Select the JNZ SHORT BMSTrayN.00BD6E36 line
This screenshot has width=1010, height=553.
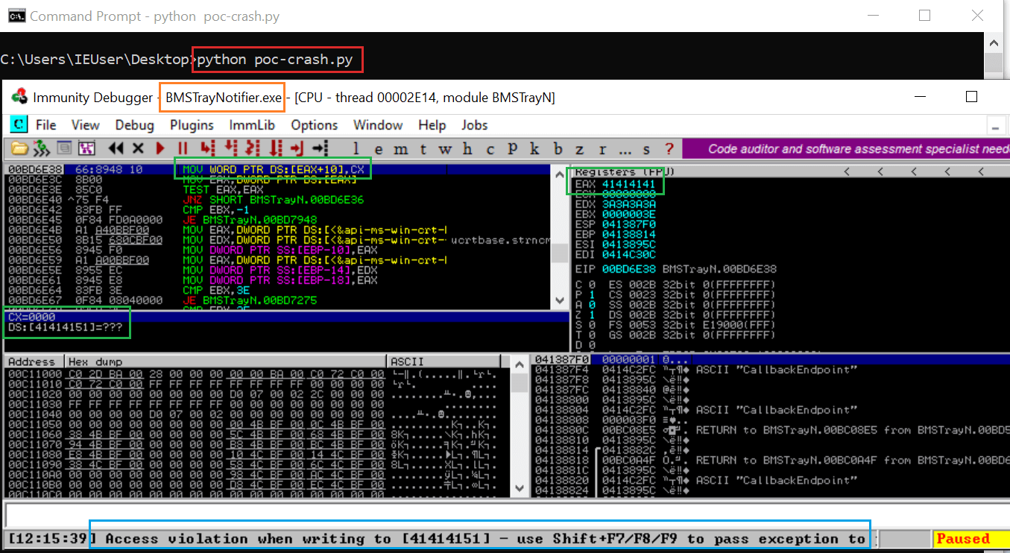coord(272,200)
